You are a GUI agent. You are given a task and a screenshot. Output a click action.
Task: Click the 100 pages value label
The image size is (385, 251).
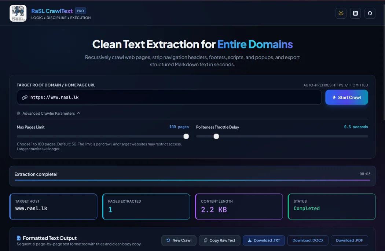(x=179, y=127)
